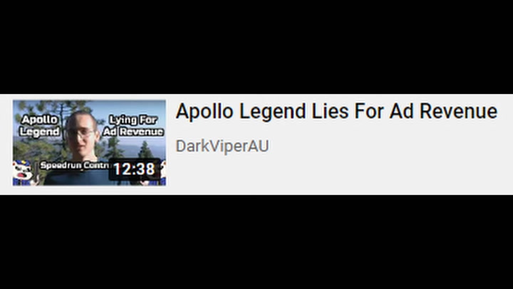This screenshot has height=289, width=513.
Task: Open the Apollo Legend video thumbnail
Action: (89, 143)
